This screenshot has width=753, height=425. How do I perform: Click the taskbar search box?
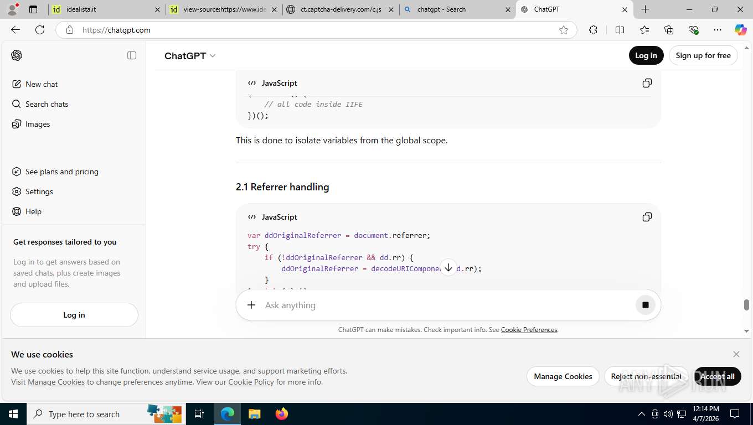pyautogui.click(x=105, y=414)
